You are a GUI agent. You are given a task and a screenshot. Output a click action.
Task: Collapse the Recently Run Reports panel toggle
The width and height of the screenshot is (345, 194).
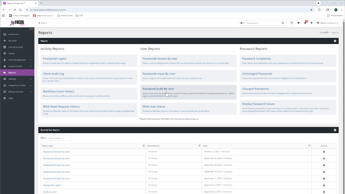[x=335, y=130]
